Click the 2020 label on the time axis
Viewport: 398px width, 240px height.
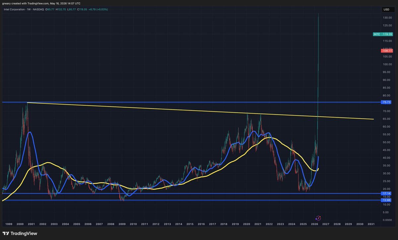pyautogui.click(x=246, y=224)
